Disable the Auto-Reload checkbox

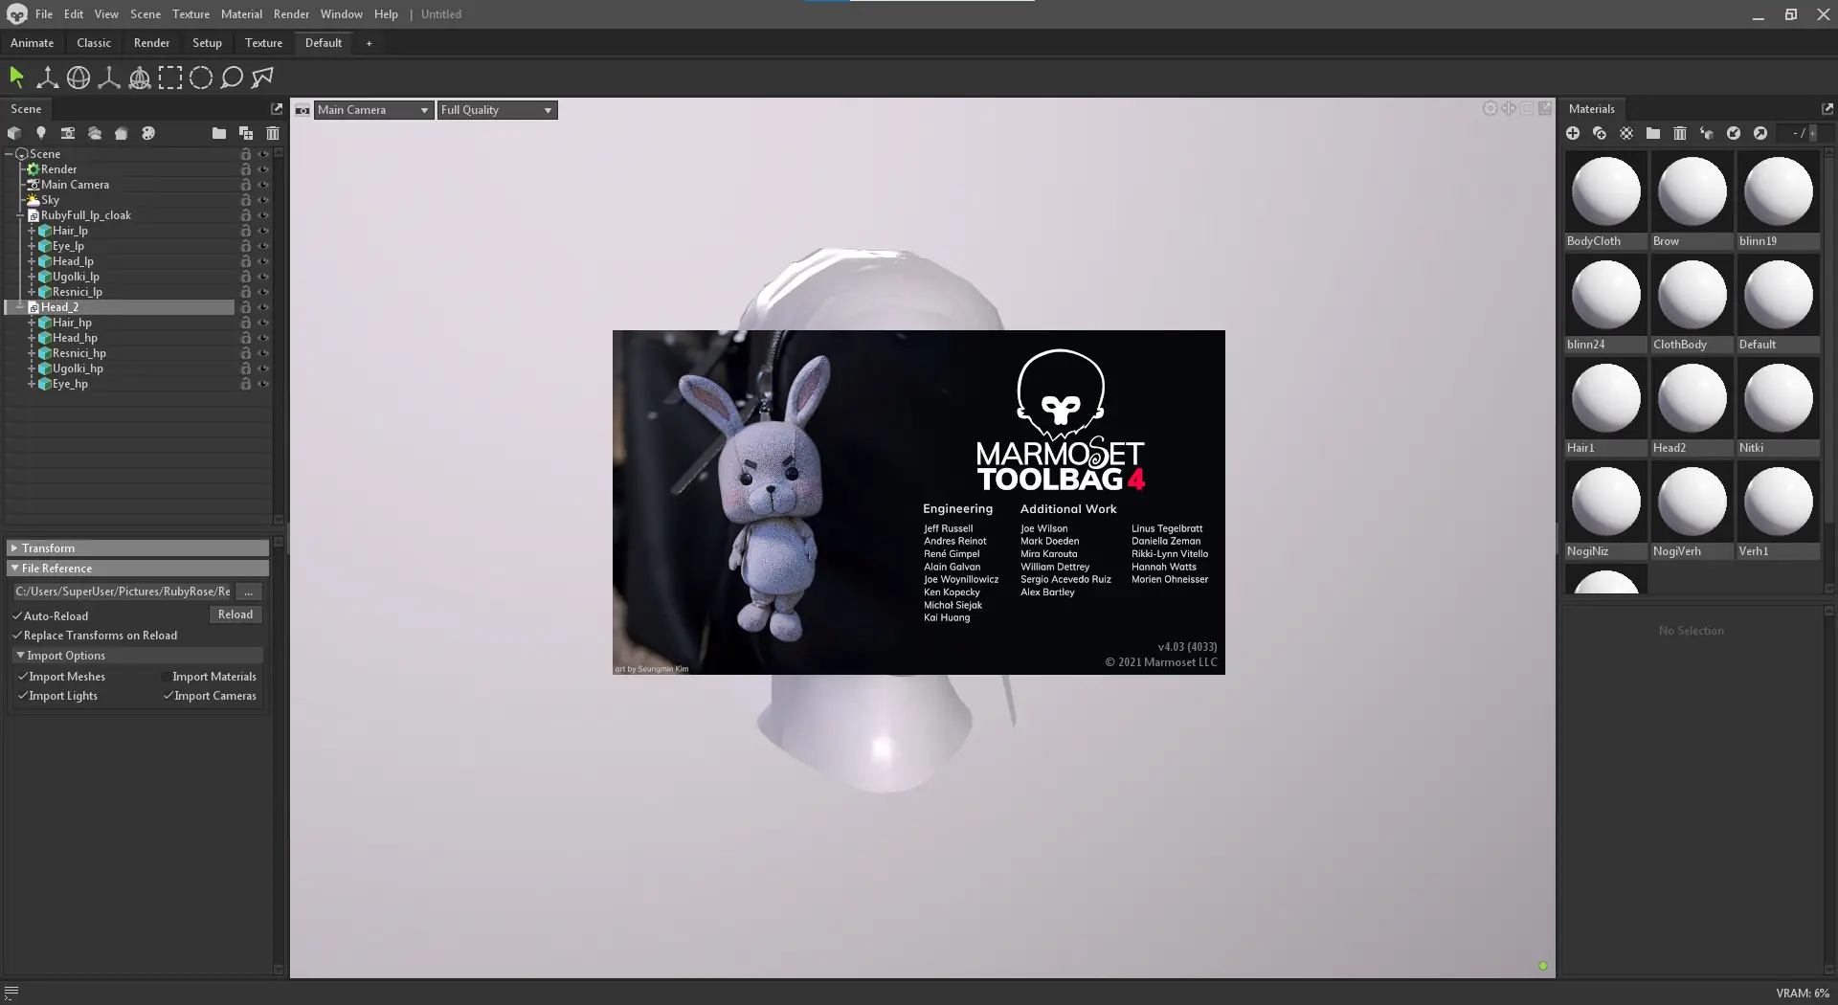[17, 616]
